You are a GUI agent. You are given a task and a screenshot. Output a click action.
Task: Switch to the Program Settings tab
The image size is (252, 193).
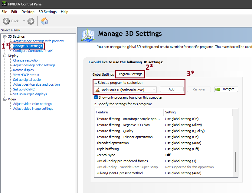(130, 74)
